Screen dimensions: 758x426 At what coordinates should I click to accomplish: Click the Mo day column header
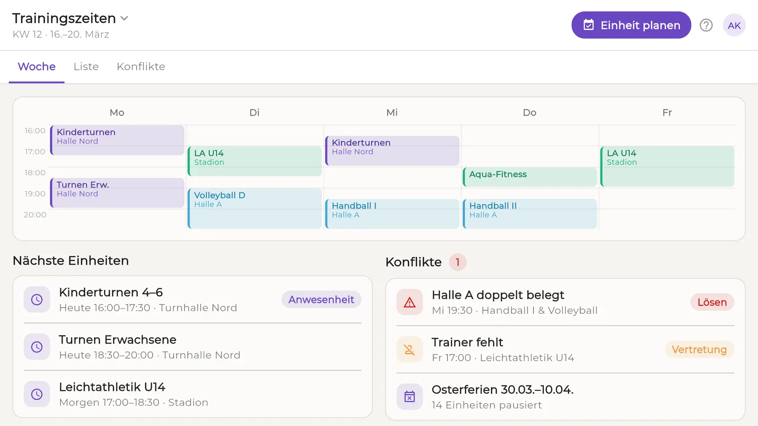coord(117,113)
